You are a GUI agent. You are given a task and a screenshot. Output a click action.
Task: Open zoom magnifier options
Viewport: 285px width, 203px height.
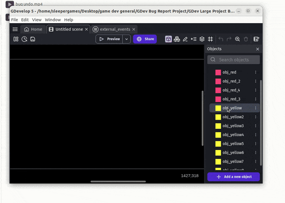tap(237, 39)
